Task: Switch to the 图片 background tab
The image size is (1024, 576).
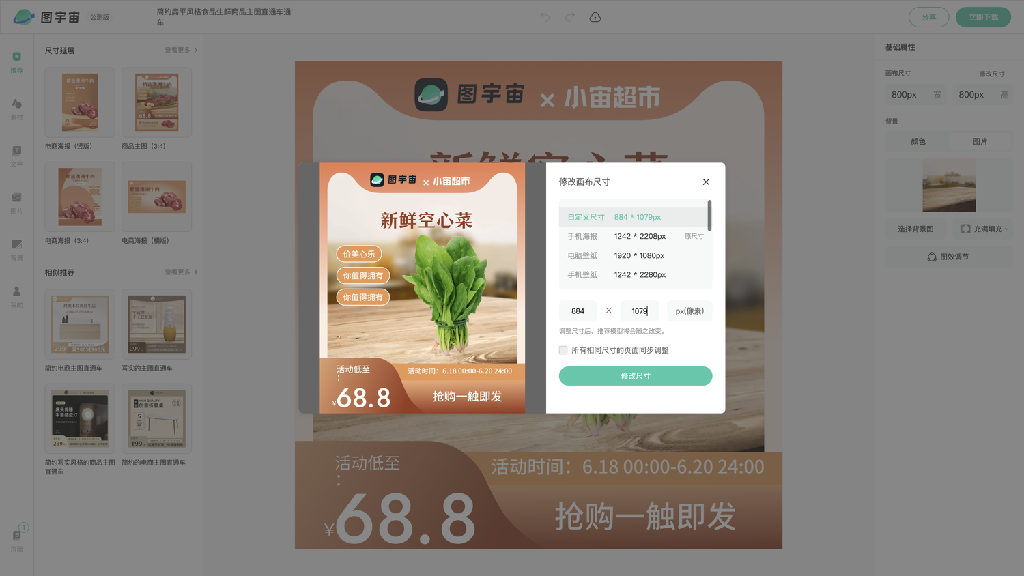Action: coord(980,141)
